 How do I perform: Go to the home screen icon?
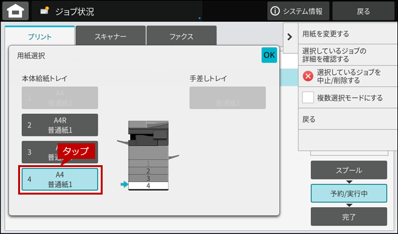click(16, 11)
